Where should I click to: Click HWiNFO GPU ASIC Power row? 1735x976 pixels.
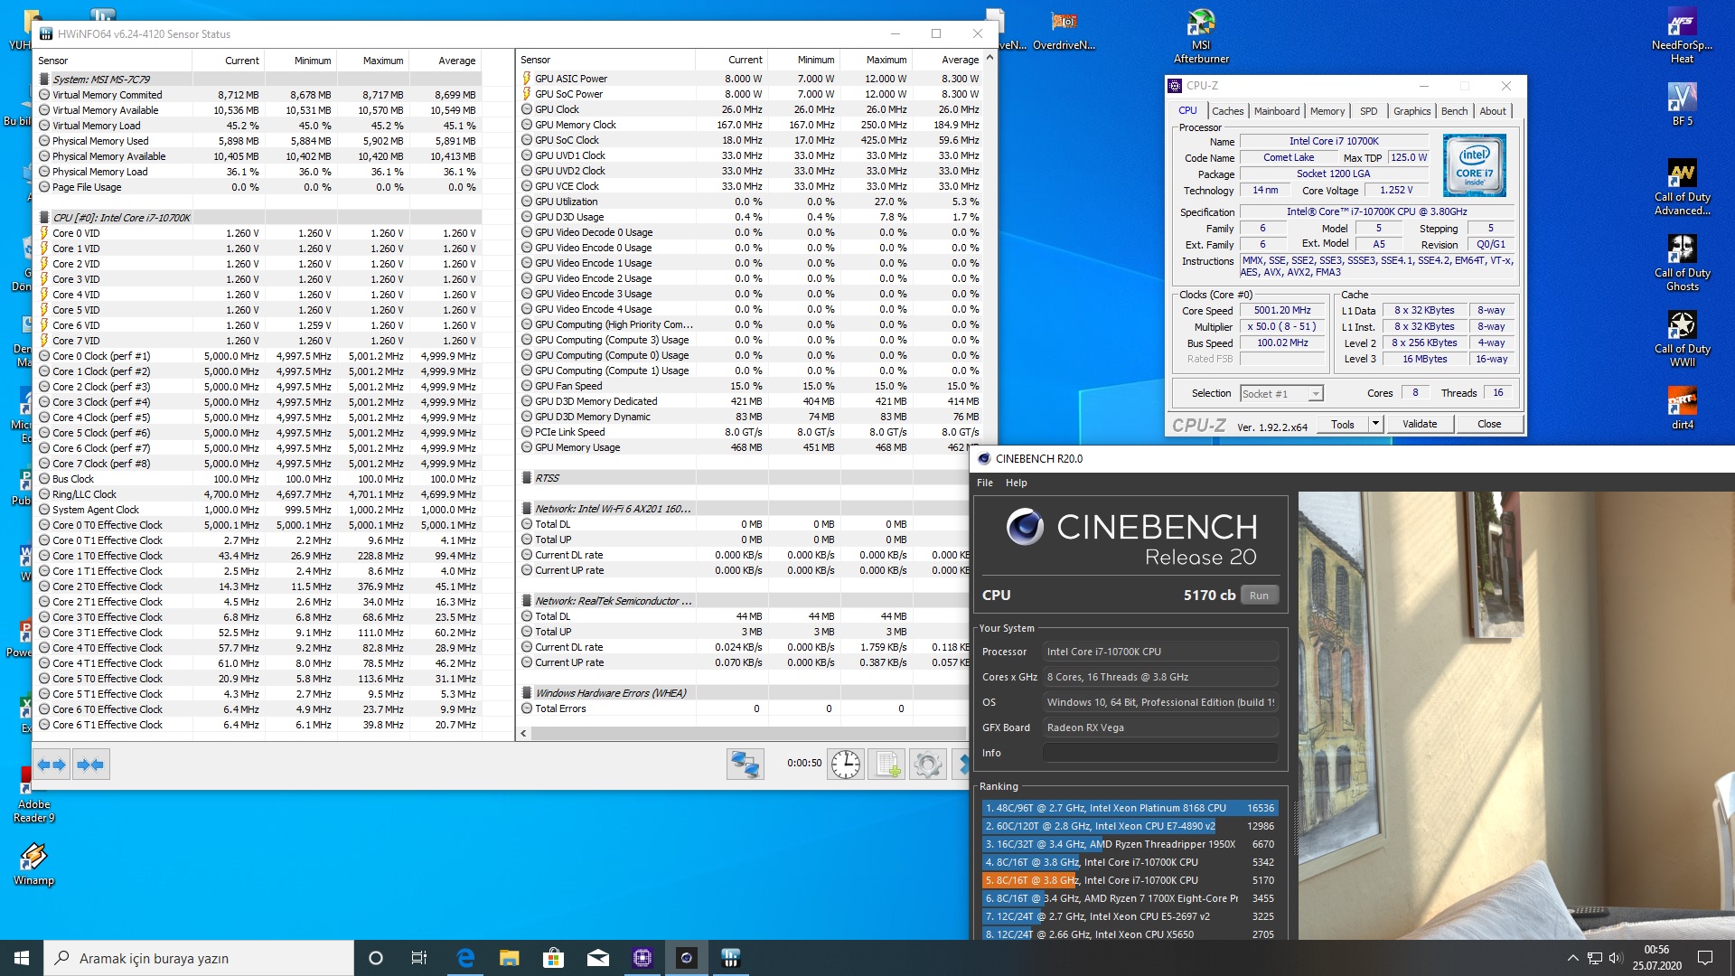(x=752, y=79)
